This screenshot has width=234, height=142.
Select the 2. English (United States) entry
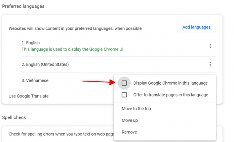(x=45, y=64)
